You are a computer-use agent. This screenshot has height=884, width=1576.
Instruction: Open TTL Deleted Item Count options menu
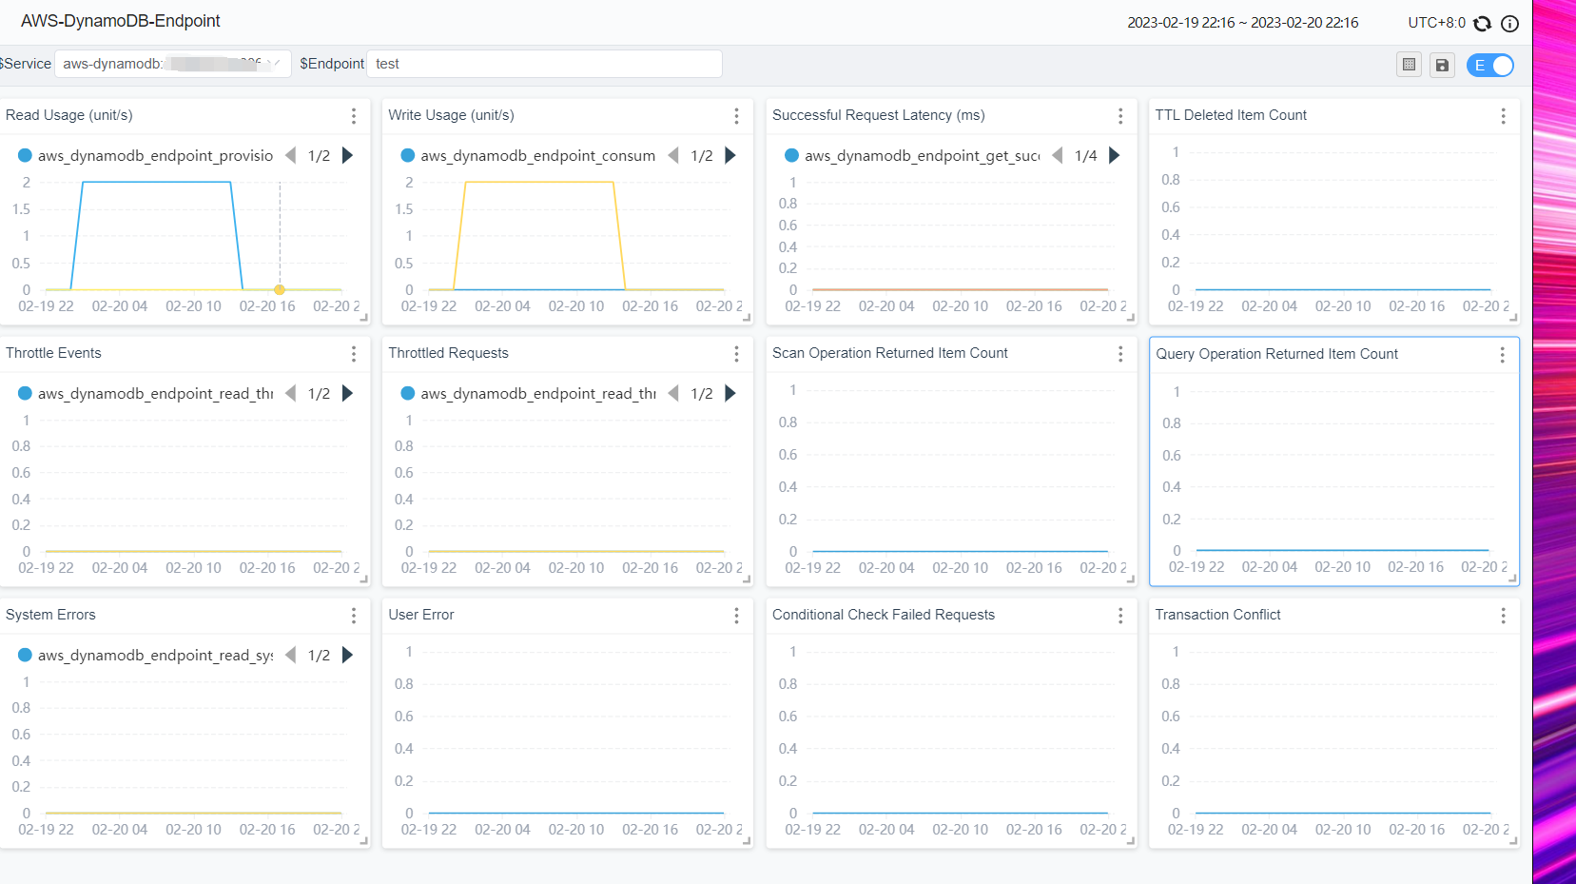(1503, 116)
